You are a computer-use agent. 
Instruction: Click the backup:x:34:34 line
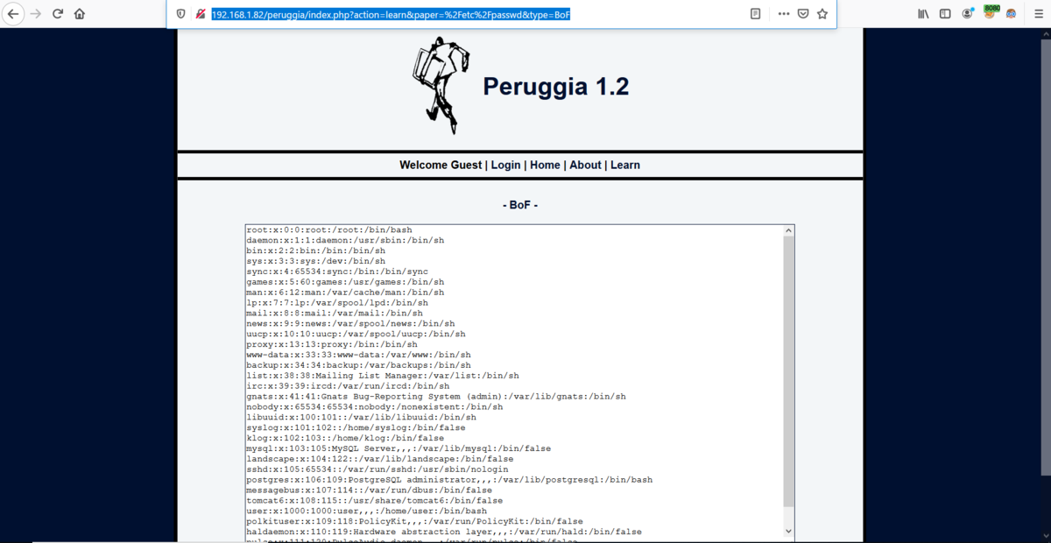(359, 365)
